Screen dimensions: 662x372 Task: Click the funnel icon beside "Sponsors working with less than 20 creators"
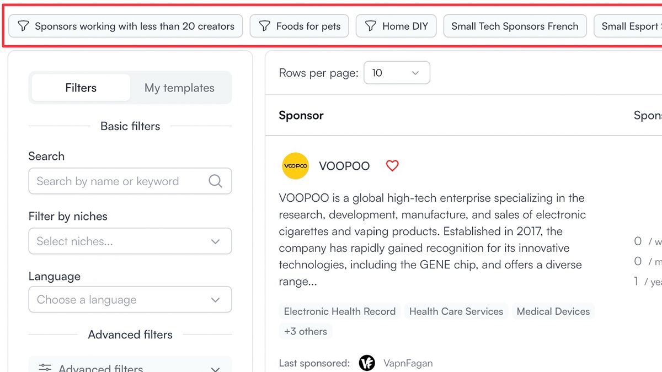(23, 25)
